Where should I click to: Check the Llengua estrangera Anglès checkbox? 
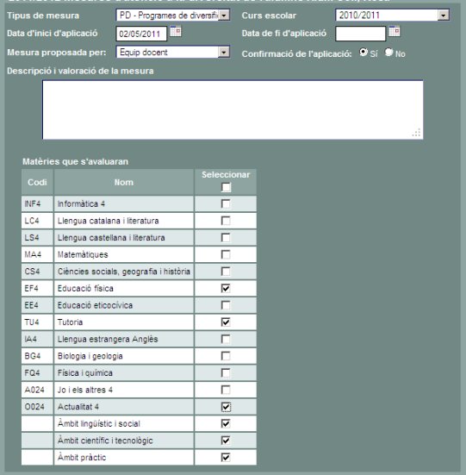(x=226, y=340)
